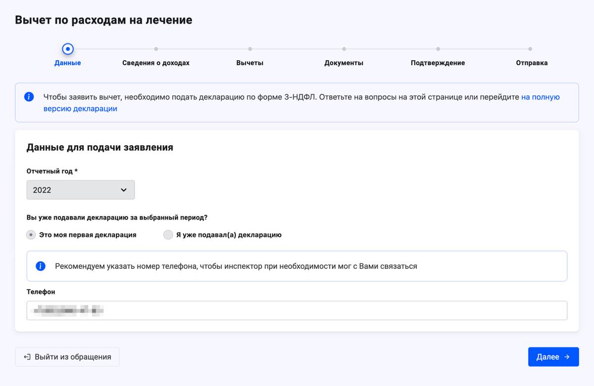This screenshot has width=594, height=386.
Task: Click the active "Данные" step circle
Action: (x=68, y=49)
